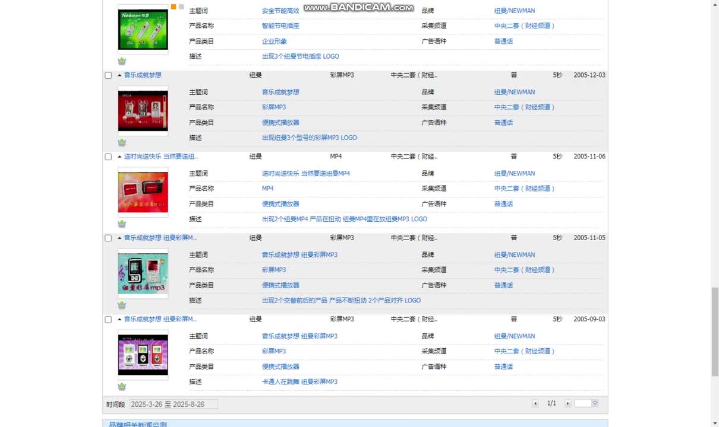The width and height of the screenshot is (719, 427).
Task: Open keyword link 送时尚送快乐 当然要送纽曼MP4
Action: point(306,173)
